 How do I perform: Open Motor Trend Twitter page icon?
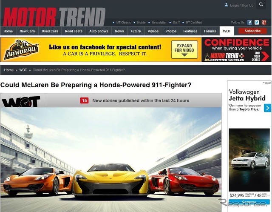[257, 23]
